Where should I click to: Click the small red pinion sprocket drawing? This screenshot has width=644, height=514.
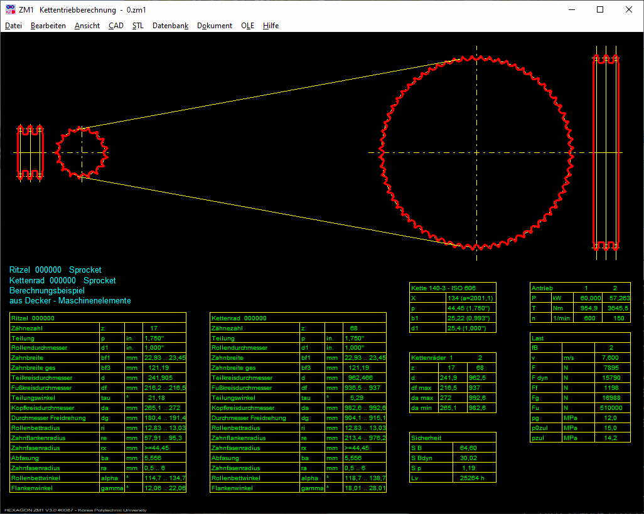pyautogui.click(x=82, y=152)
